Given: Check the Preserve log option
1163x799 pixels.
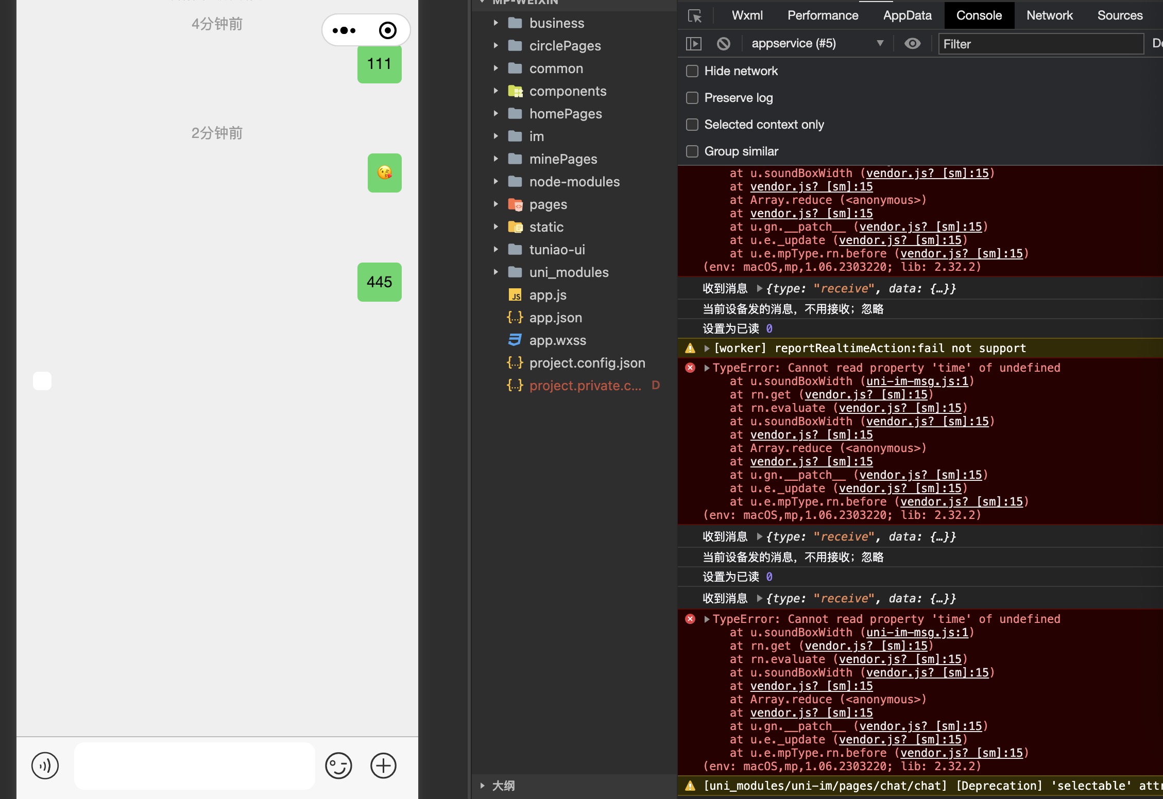Looking at the screenshot, I should pos(692,98).
